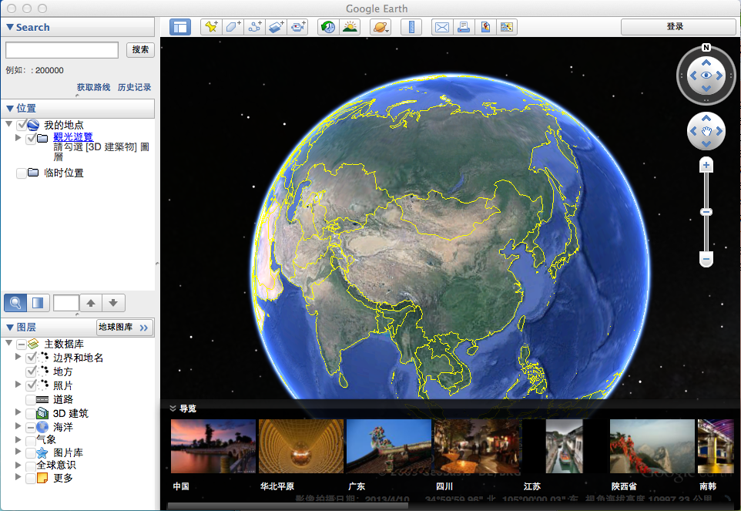Zoom out with the minus button
This screenshot has height=511, width=741.
(706, 259)
